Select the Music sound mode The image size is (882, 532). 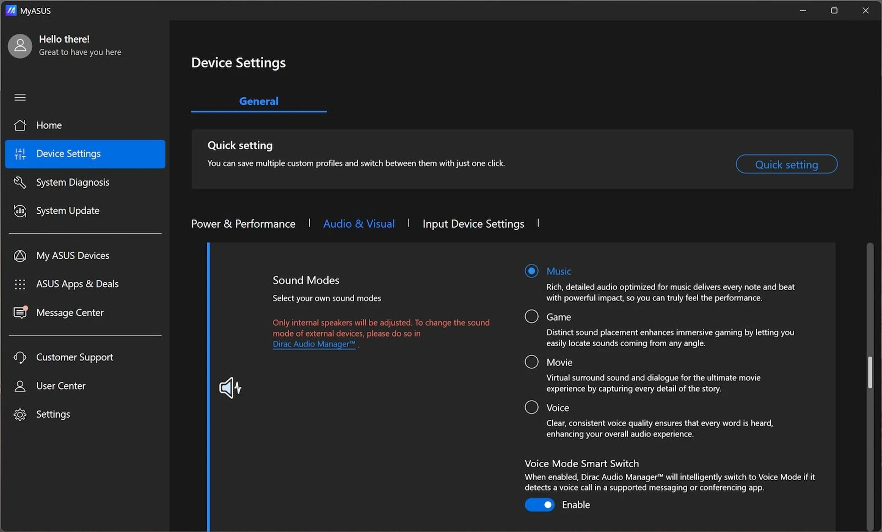pyautogui.click(x=531, y=271)
